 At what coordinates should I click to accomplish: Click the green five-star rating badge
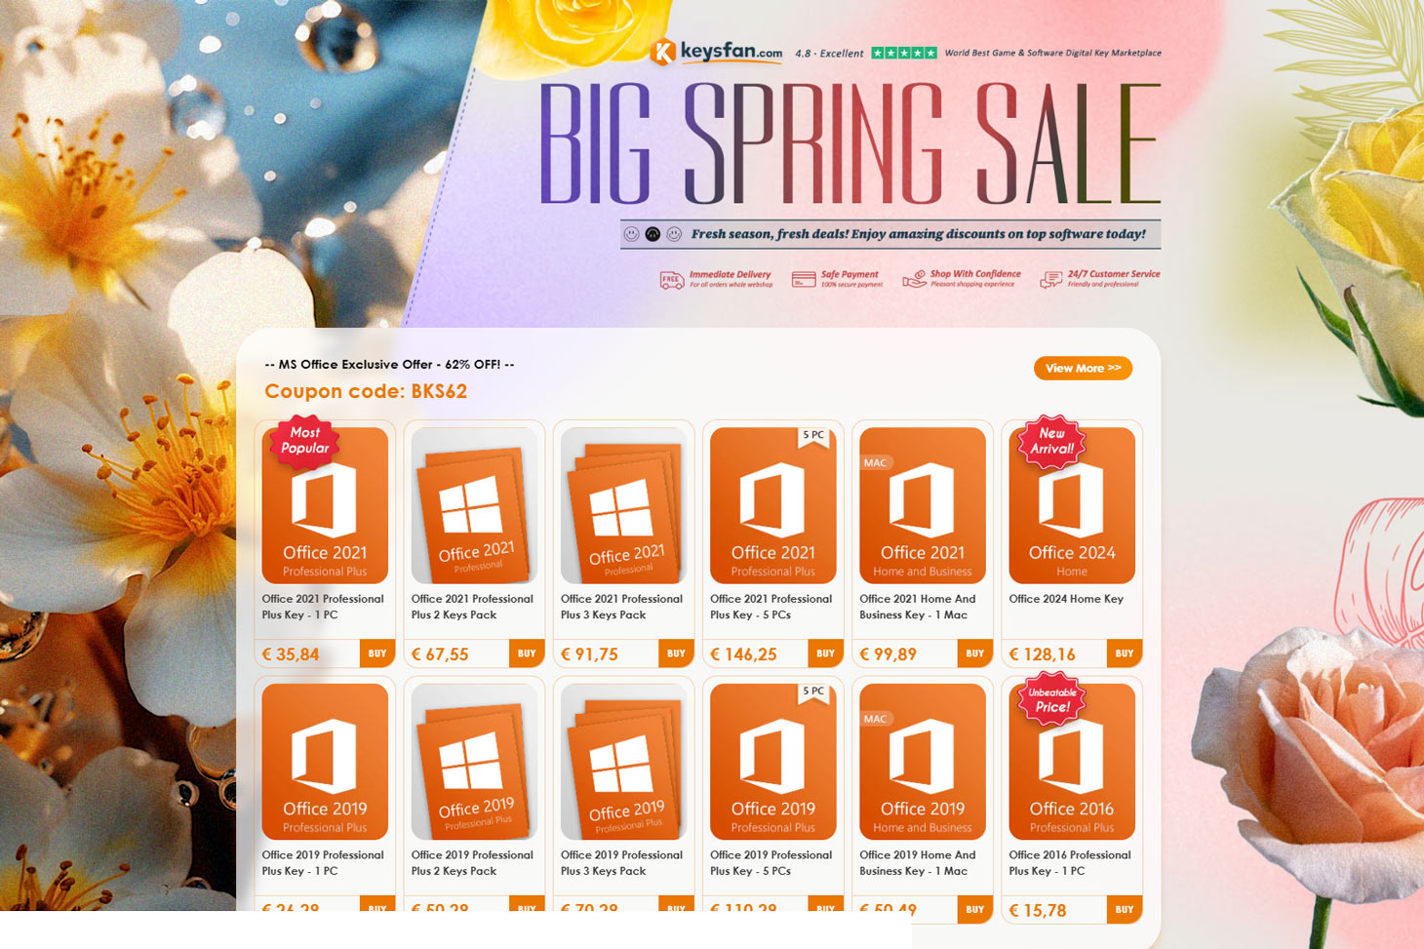tap(904, 53)
